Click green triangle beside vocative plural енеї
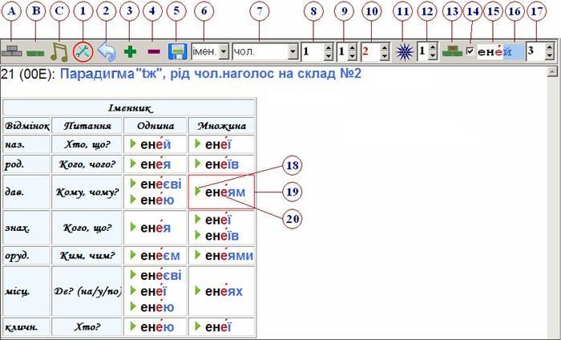The width and height of the screenshot is (561, 340). 198,326
